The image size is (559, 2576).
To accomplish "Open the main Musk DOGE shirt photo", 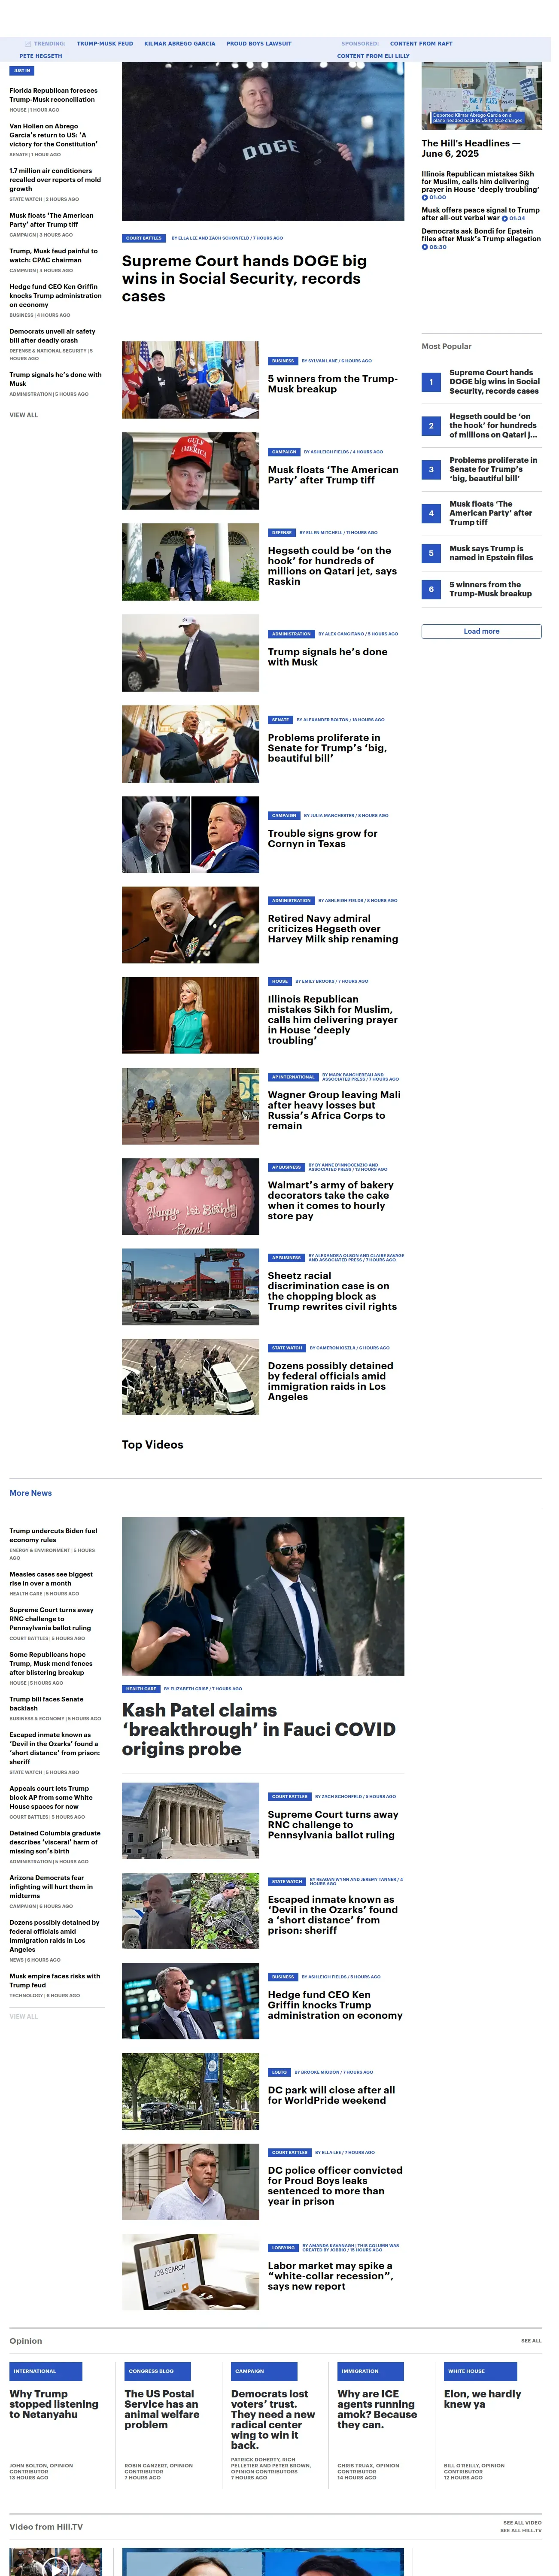I will (x=263, y=141).
